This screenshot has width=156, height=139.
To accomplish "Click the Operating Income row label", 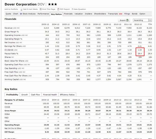I will coord(16,35).
